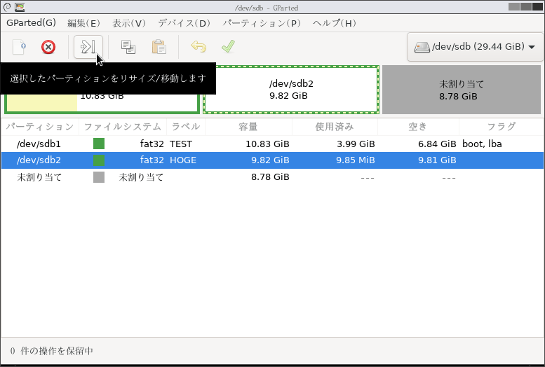This screenshot has width=545, height=367.
Task: Click the disk drive icon in the device selector
Action: pyautogui.click(x=422, y=47)
